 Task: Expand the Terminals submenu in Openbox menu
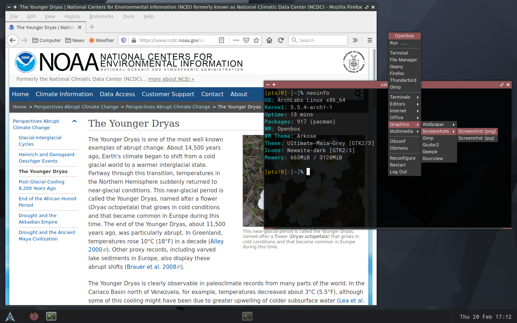coord(404,97)
